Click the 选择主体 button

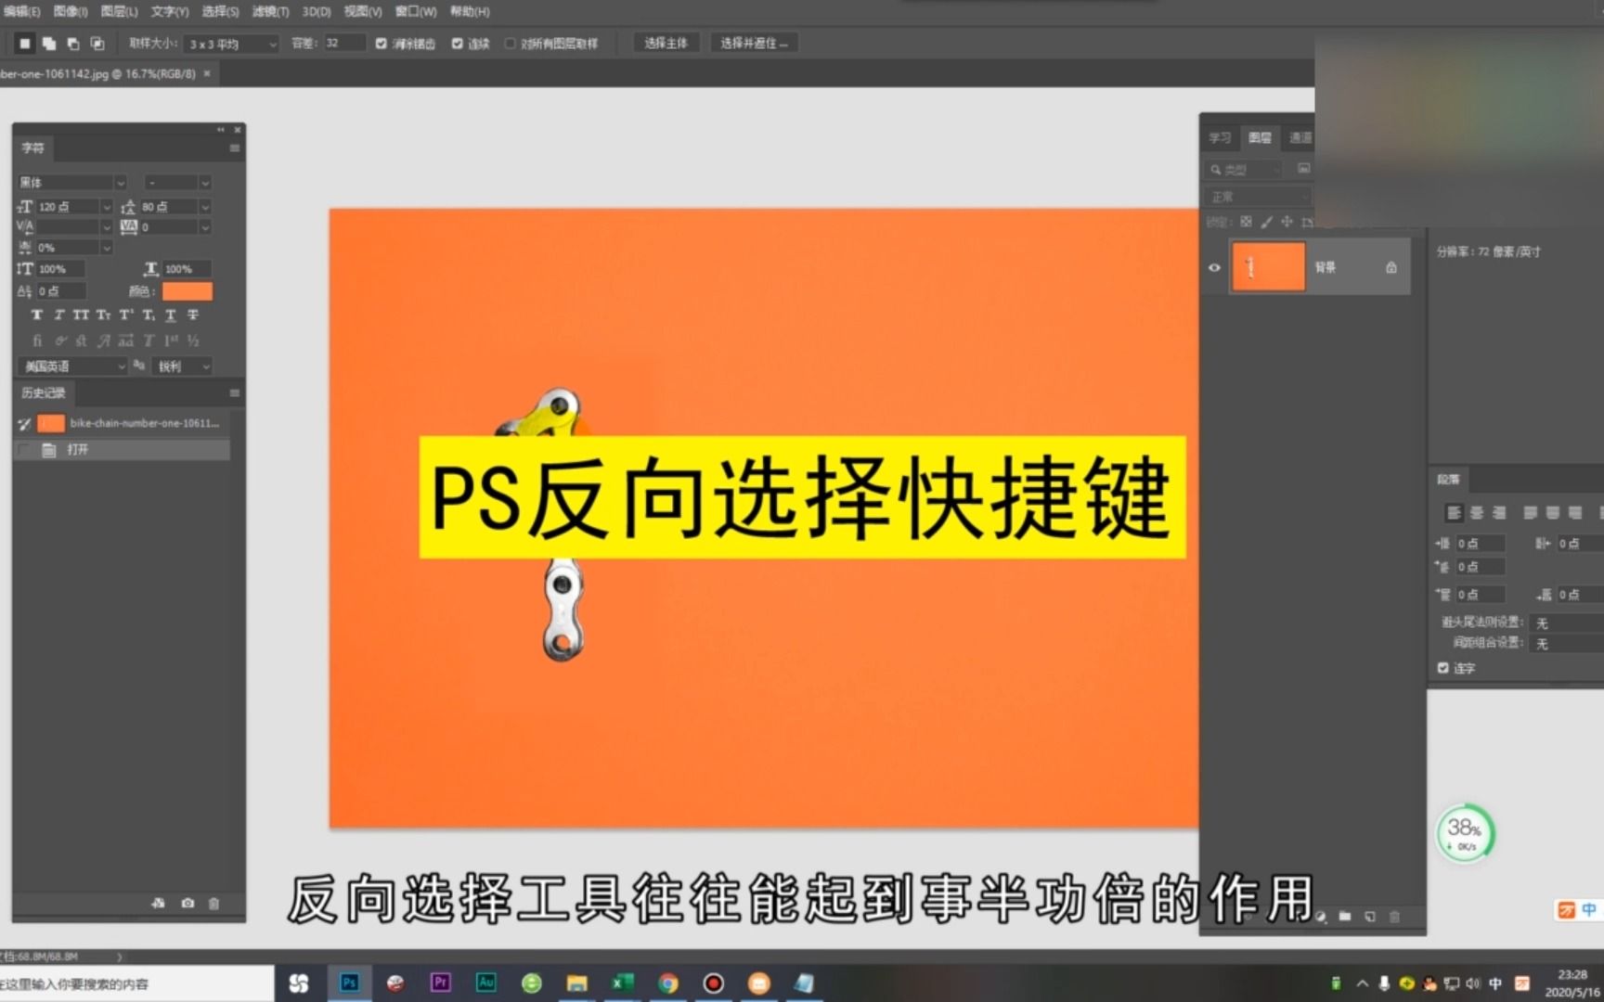(x=666, y=43)
